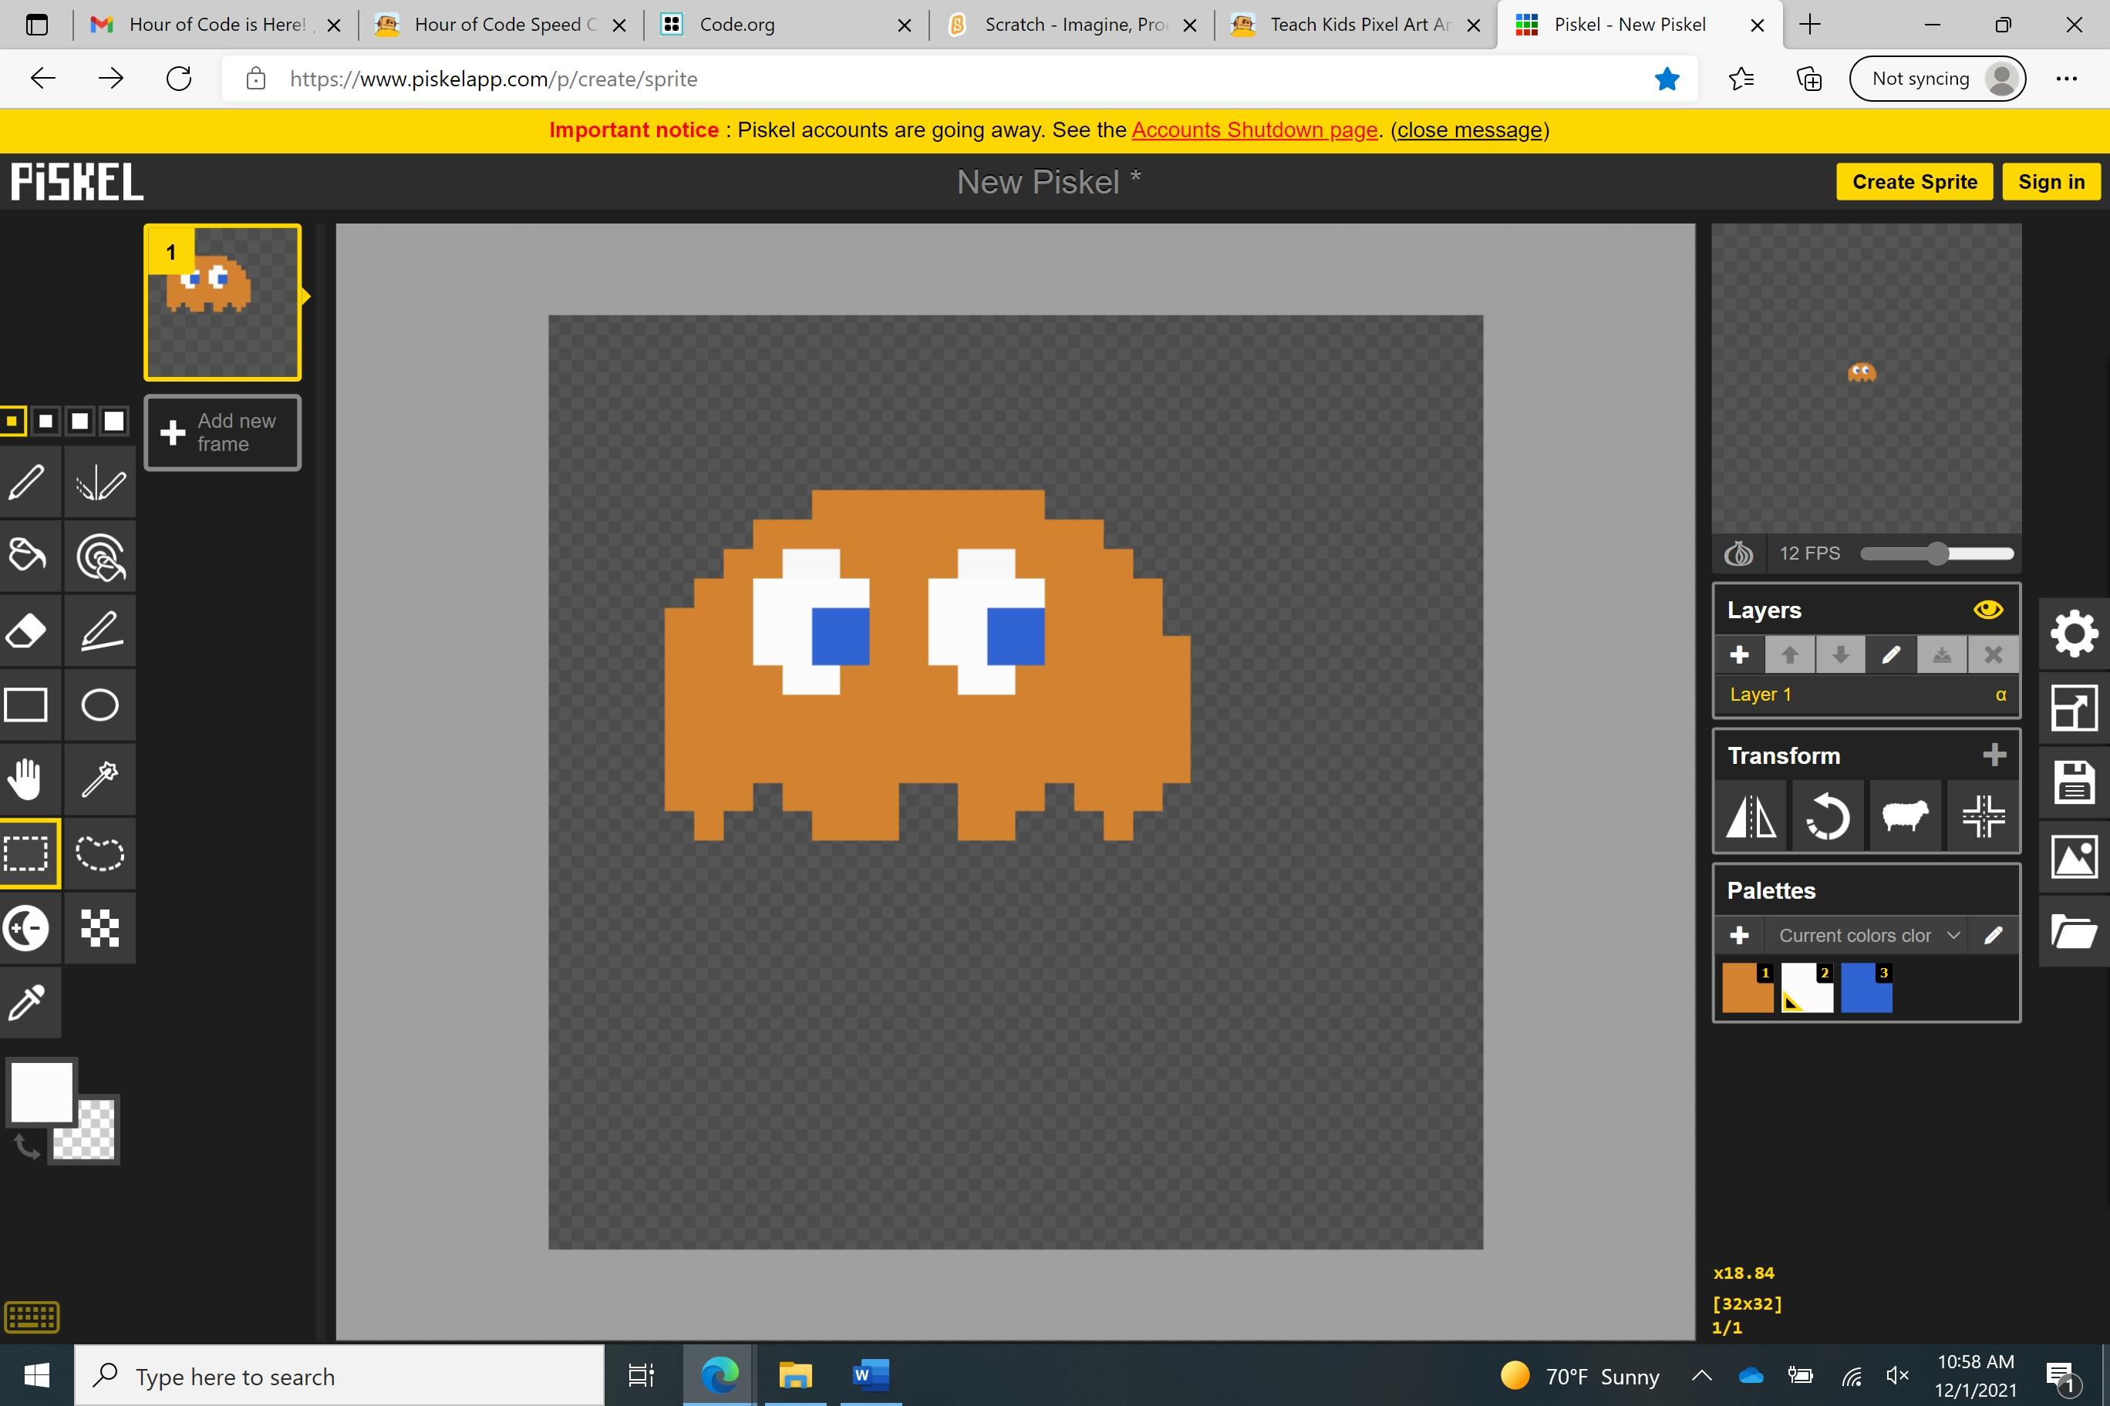Edit current palette pencil button
The height and width of the screenshot is (1406, 2110).
click(1994, 935)
